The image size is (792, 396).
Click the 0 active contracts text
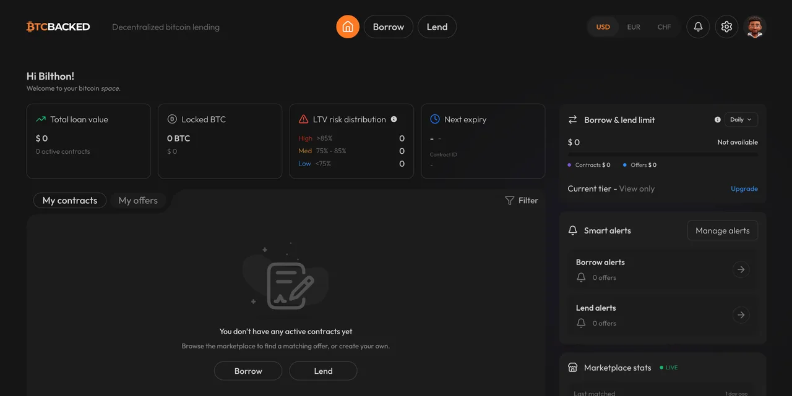tap(62, 151)
